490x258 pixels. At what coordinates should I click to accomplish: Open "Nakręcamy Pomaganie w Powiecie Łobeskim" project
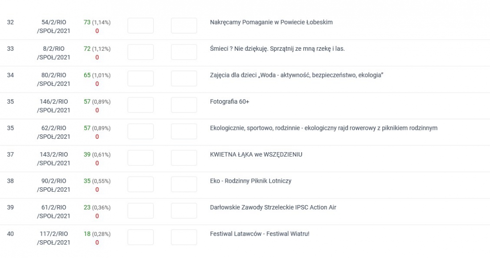[271, 22]
